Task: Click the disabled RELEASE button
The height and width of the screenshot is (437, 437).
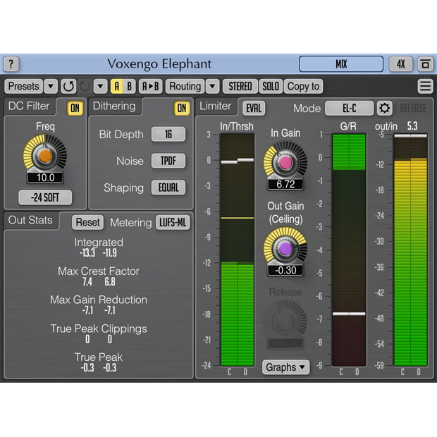Action: [x=413, y=108]
